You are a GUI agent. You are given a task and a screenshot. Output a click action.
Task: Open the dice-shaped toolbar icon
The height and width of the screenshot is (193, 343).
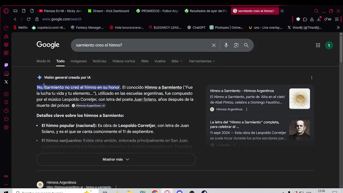[x=298, y=19]
